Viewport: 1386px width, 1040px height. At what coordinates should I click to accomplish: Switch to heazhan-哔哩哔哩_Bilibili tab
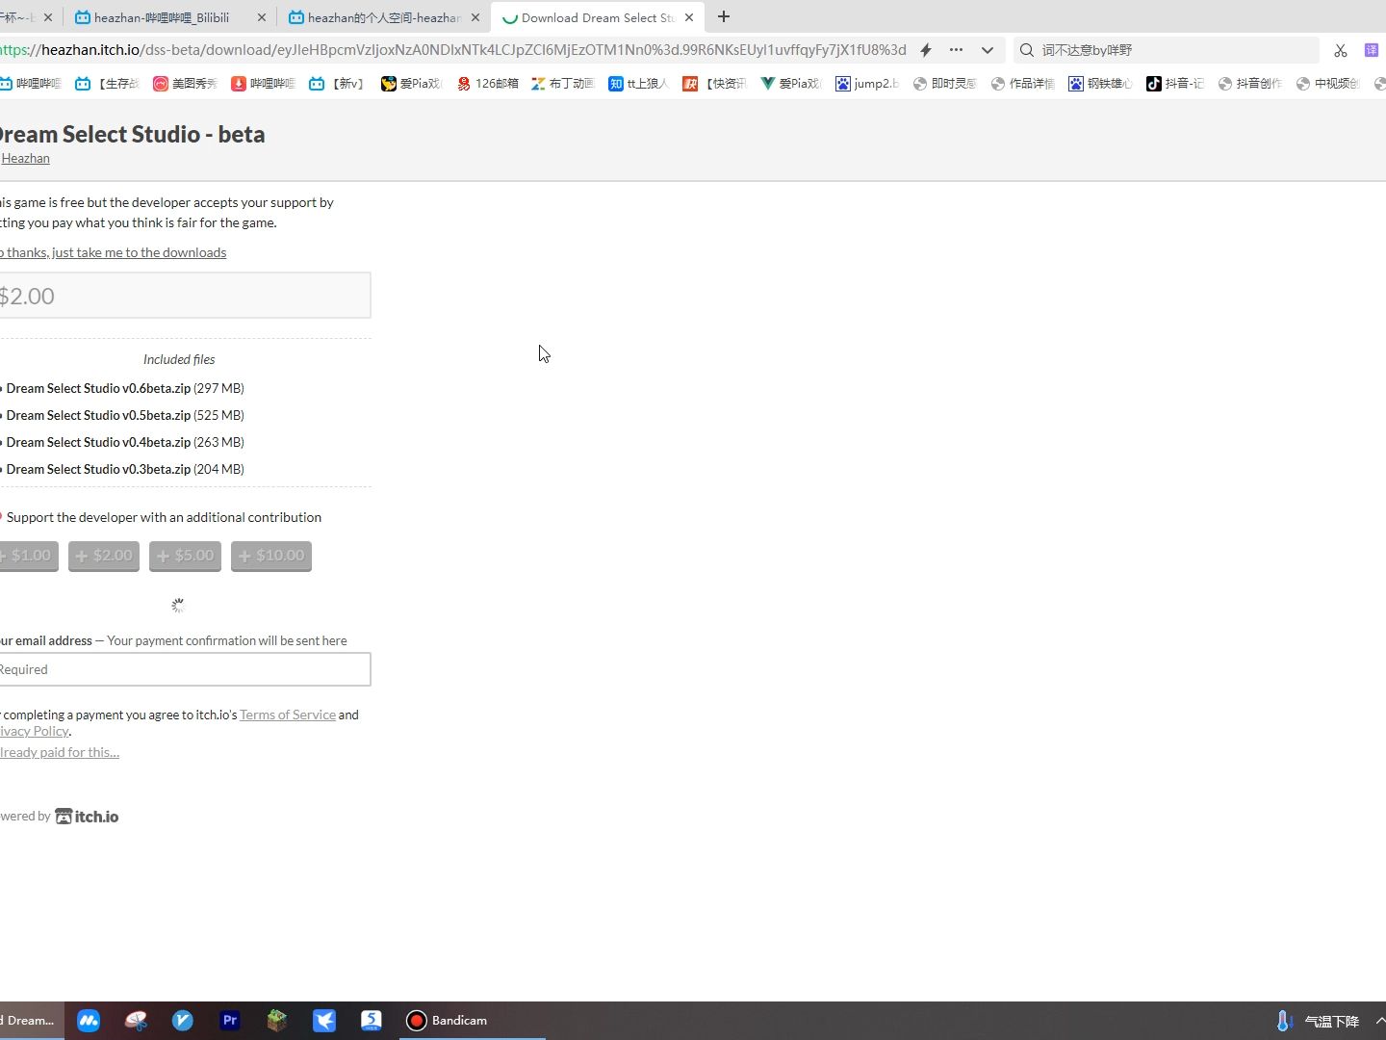(162, 17)
